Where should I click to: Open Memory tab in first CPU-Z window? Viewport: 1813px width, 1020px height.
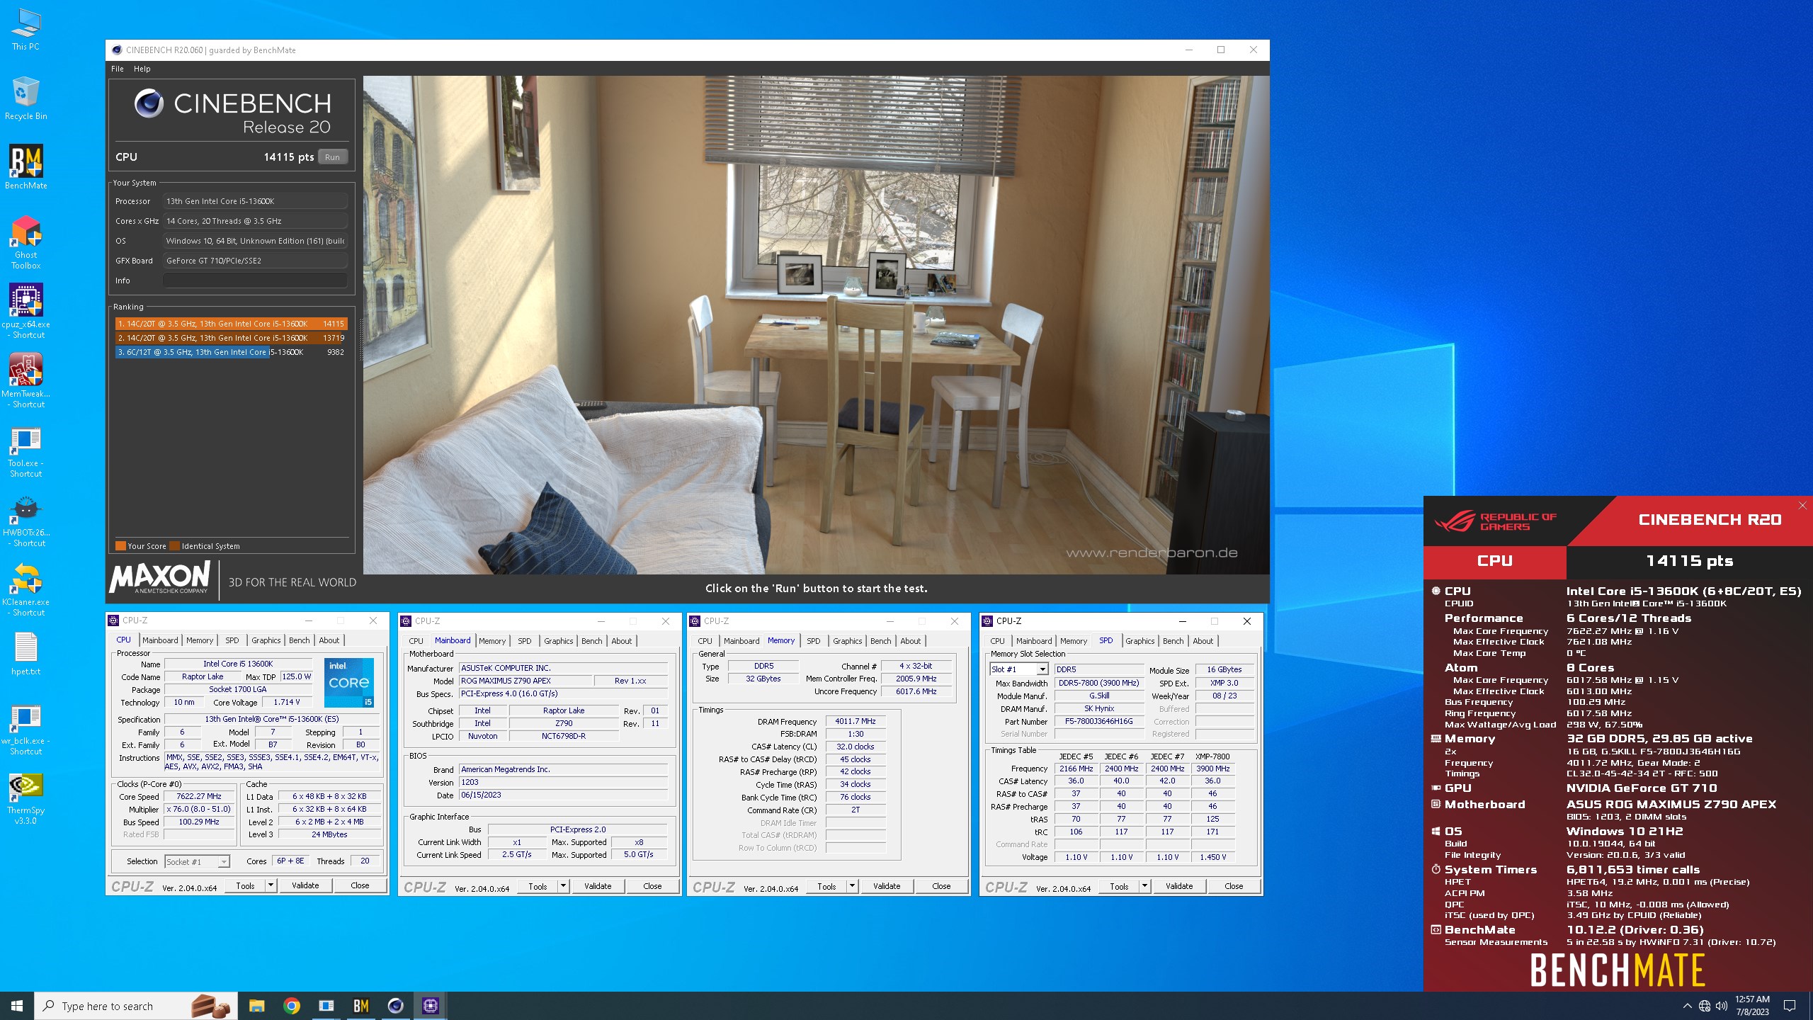(200, 640)
